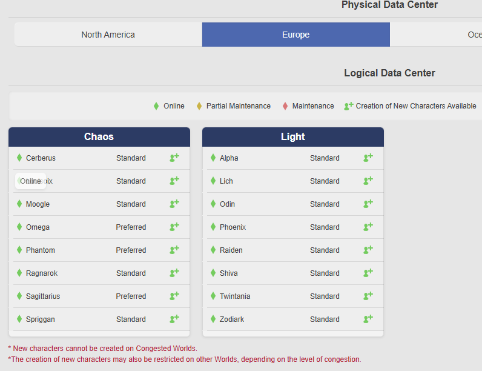Click Sagittarius's Preferred classification label
482x371 pixels.
(x=131, y=296)
